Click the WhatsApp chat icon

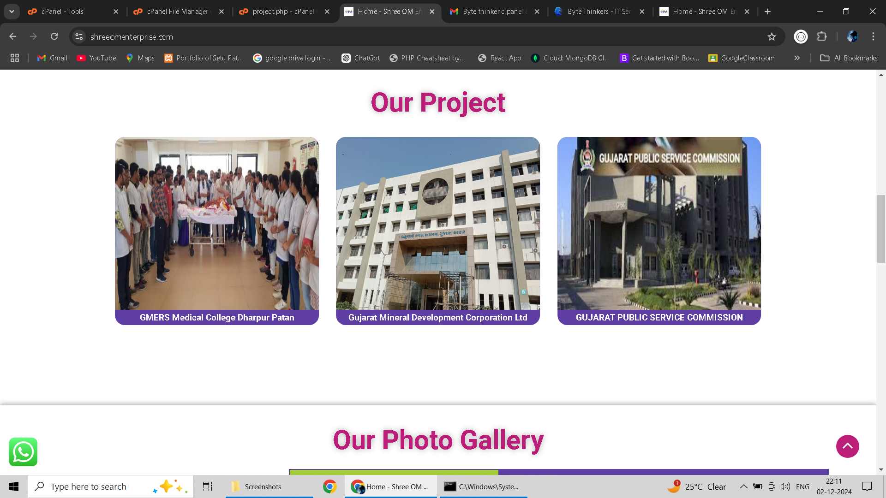coord(23,452)
